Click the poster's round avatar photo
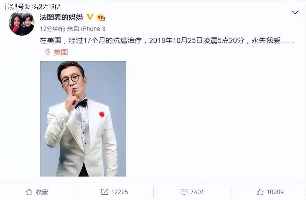 pyautogui.click(x=22, y=23)
